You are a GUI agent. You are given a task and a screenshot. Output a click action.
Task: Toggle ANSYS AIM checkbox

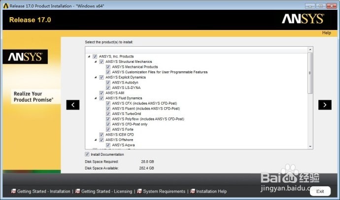tap(102, 93)
